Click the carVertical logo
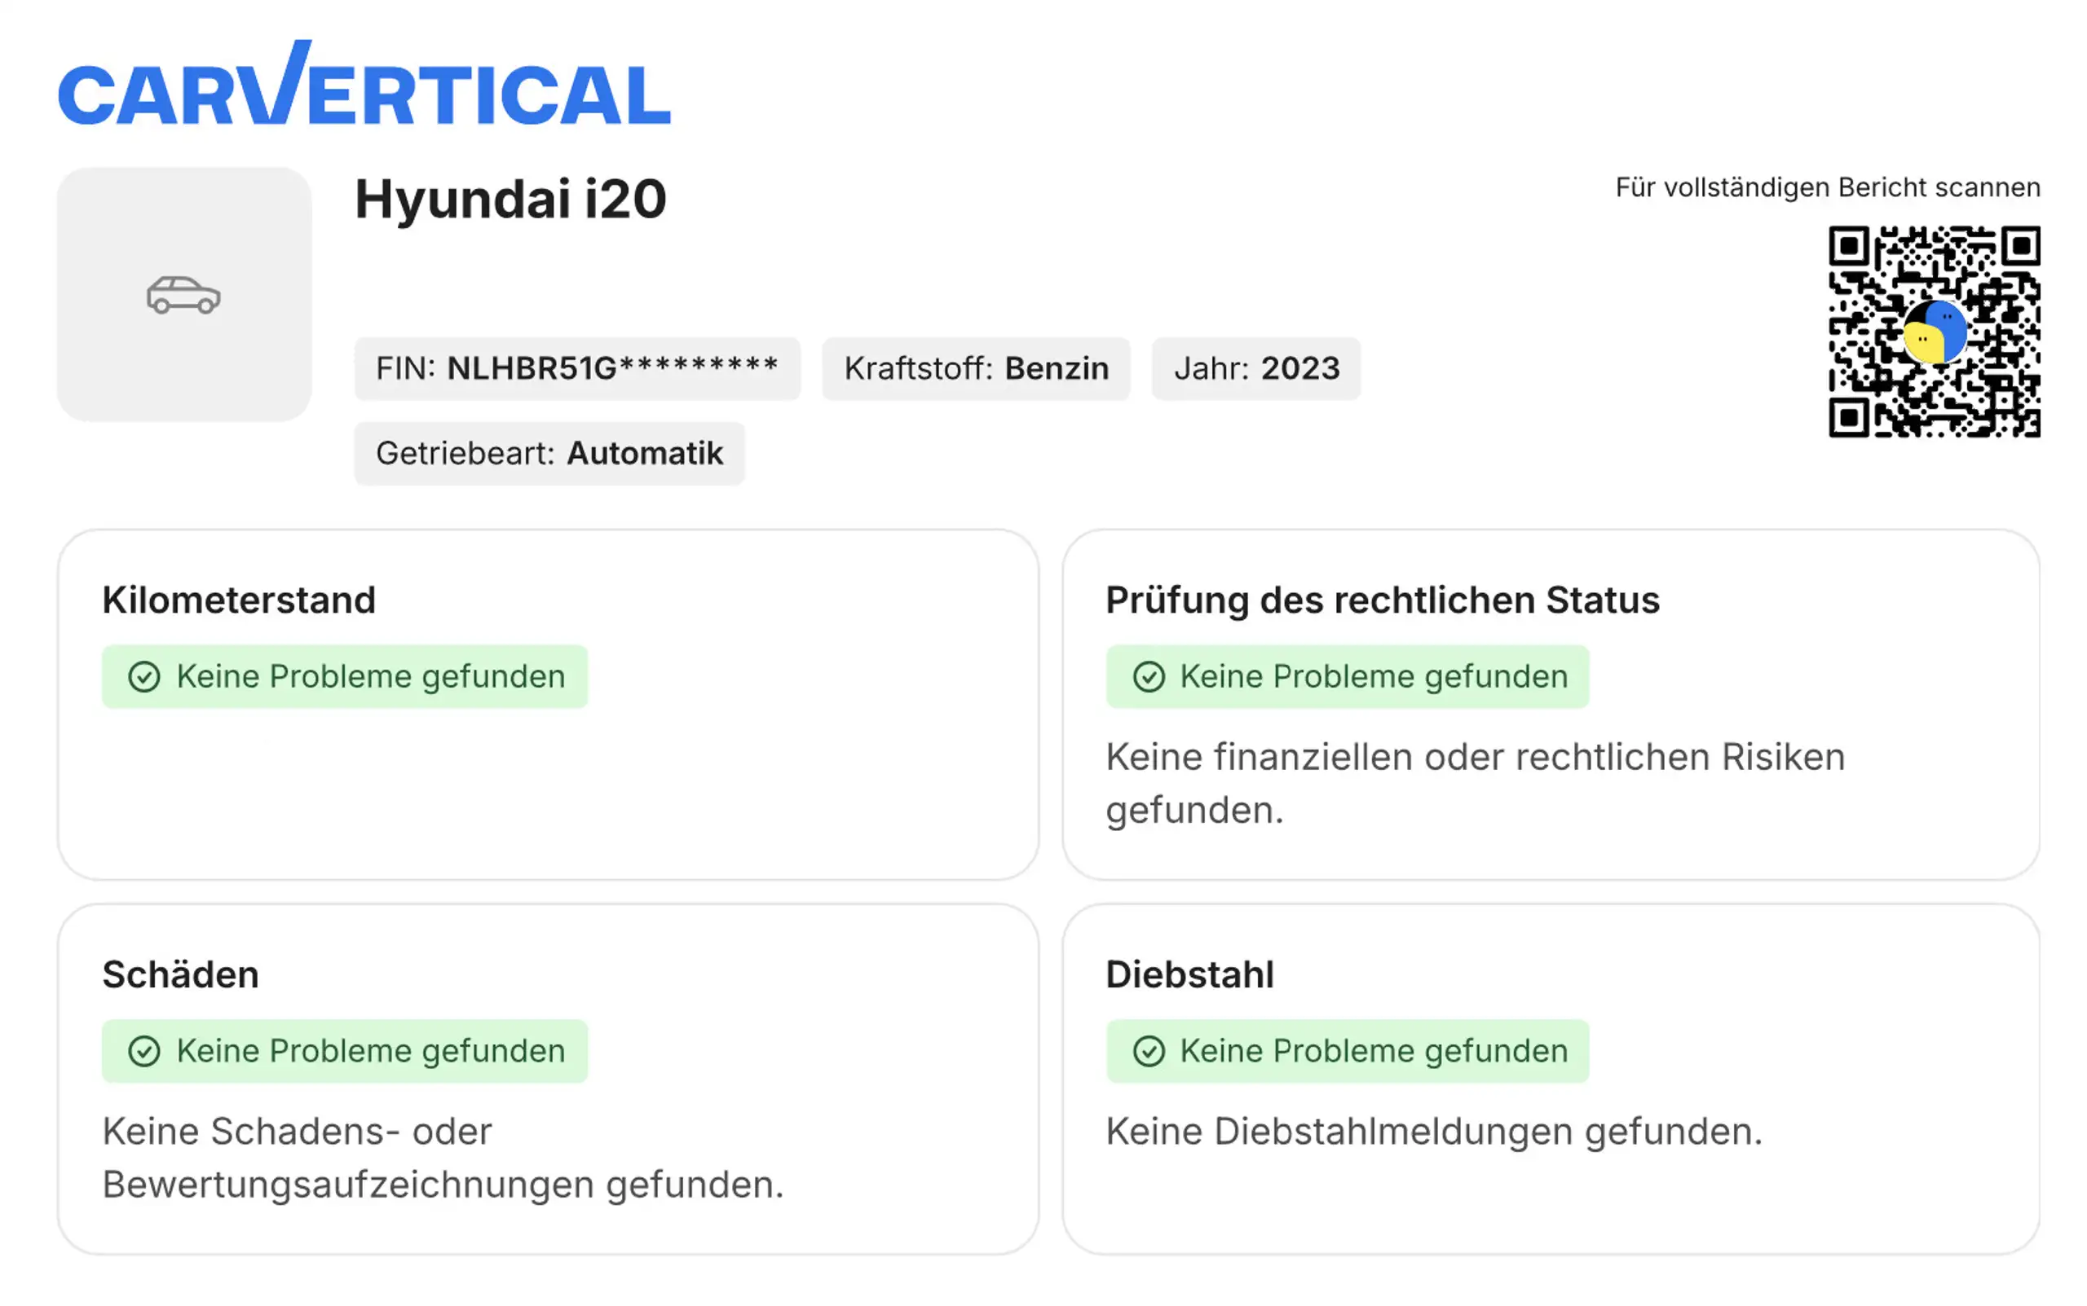The width and height of the screenshot is (2087, 1306). click(x=364, y=84)
